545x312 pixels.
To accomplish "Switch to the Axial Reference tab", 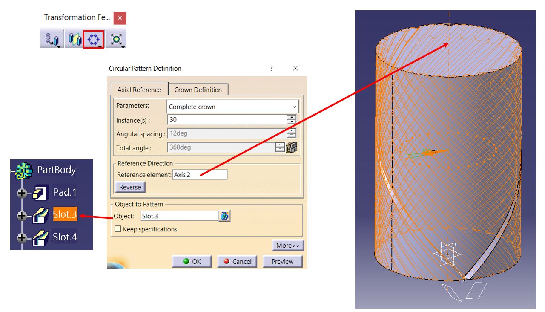I will click(140, 90).
